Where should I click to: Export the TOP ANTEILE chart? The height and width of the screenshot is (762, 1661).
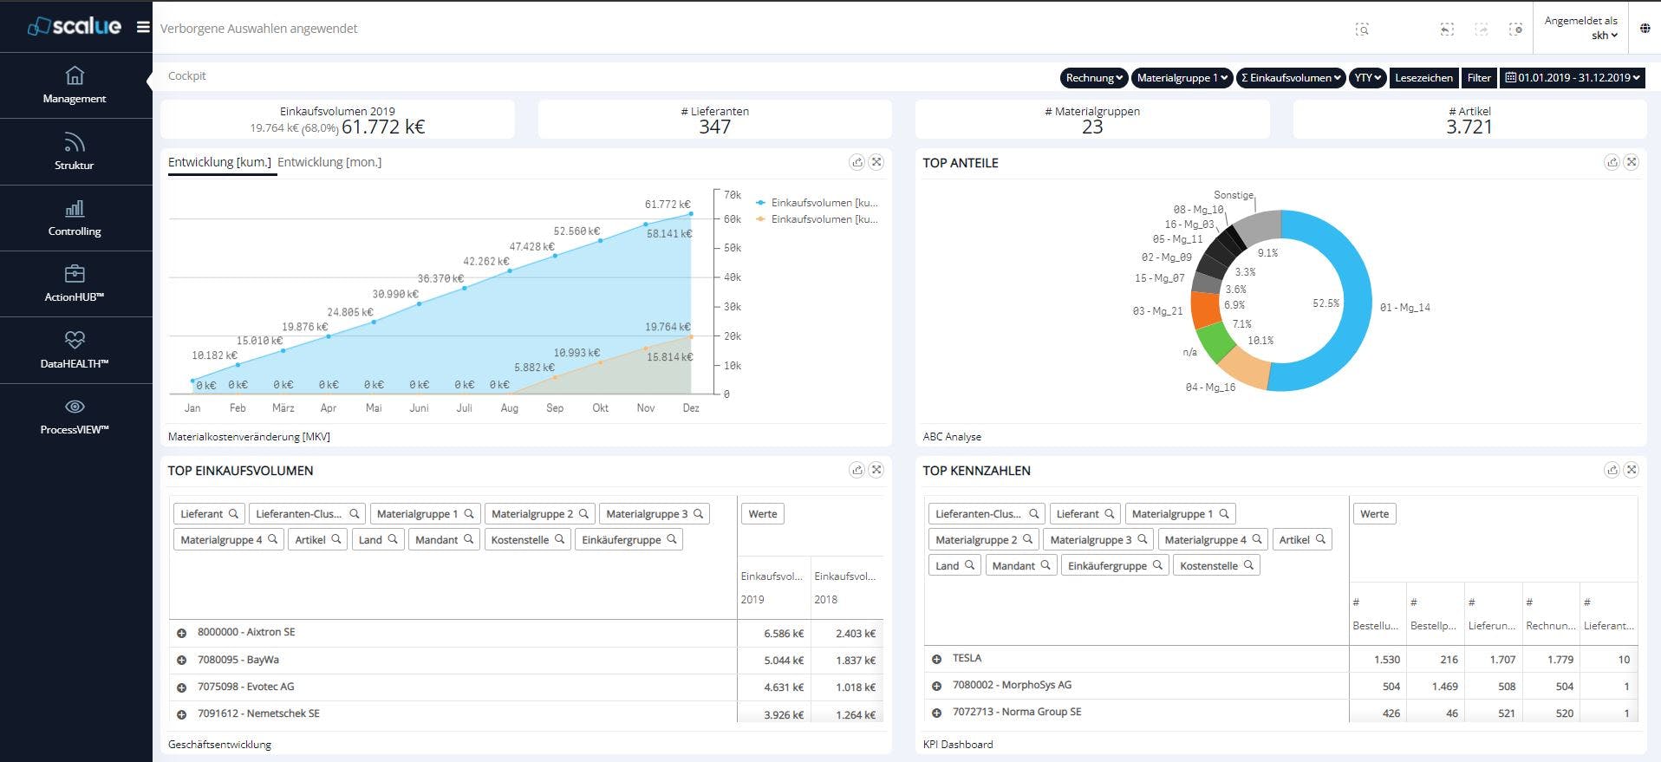[x=1612, y=162]
